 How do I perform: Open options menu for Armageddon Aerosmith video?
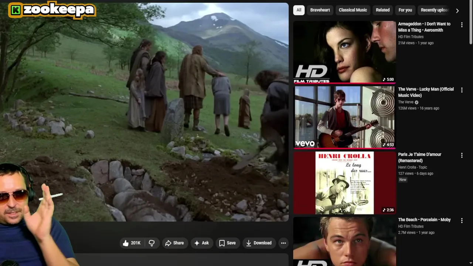[x=462, y=25]
